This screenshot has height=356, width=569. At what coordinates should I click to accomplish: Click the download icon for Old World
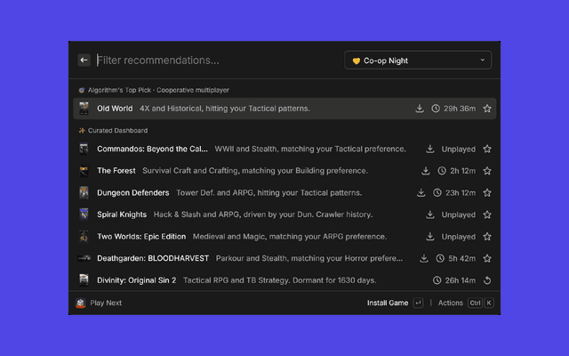click(420, 109)
